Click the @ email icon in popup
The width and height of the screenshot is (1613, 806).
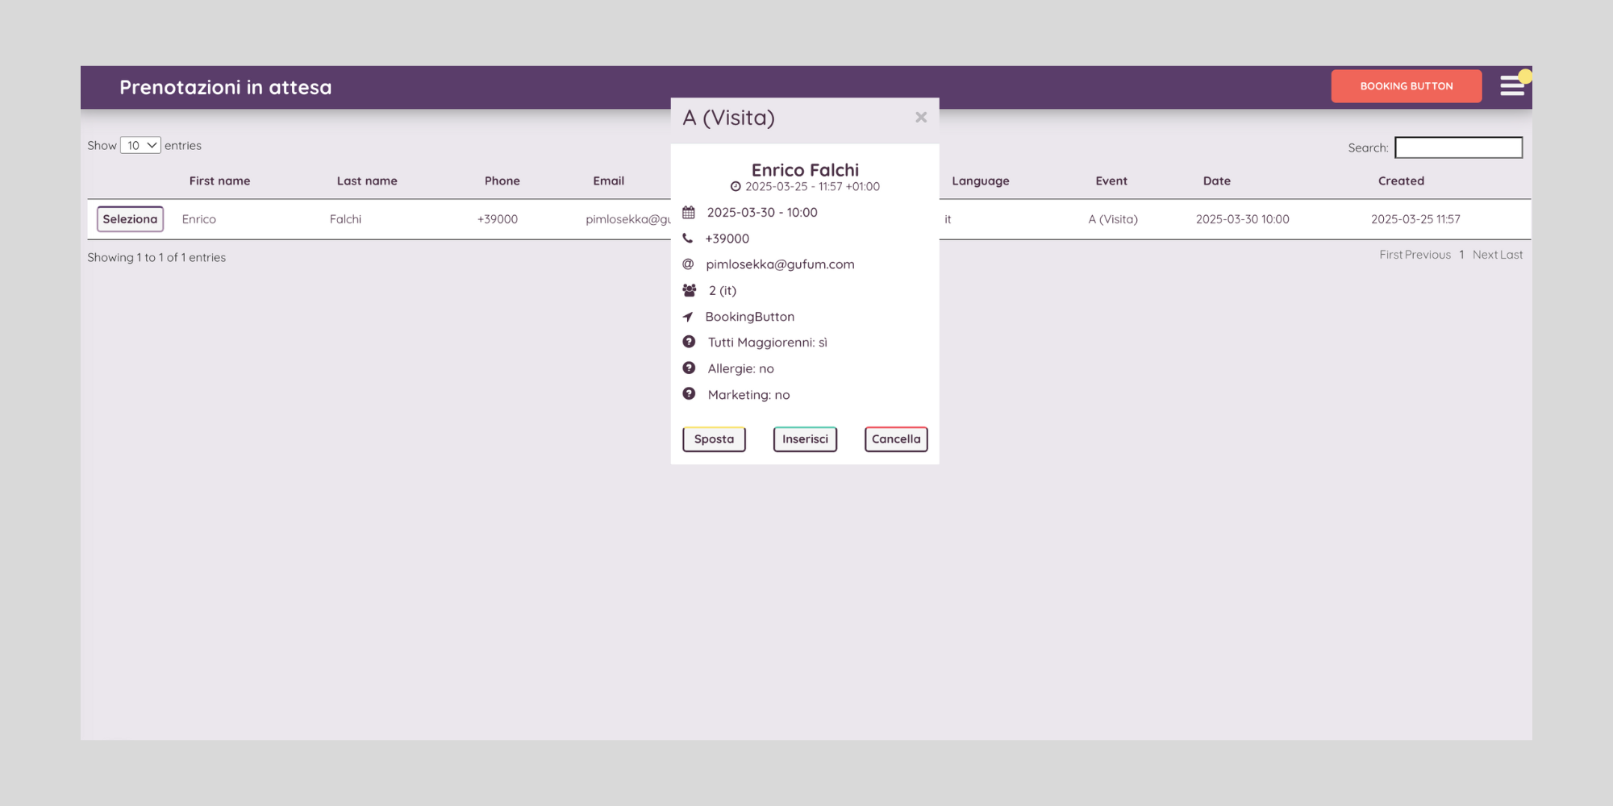coord(688,264)
